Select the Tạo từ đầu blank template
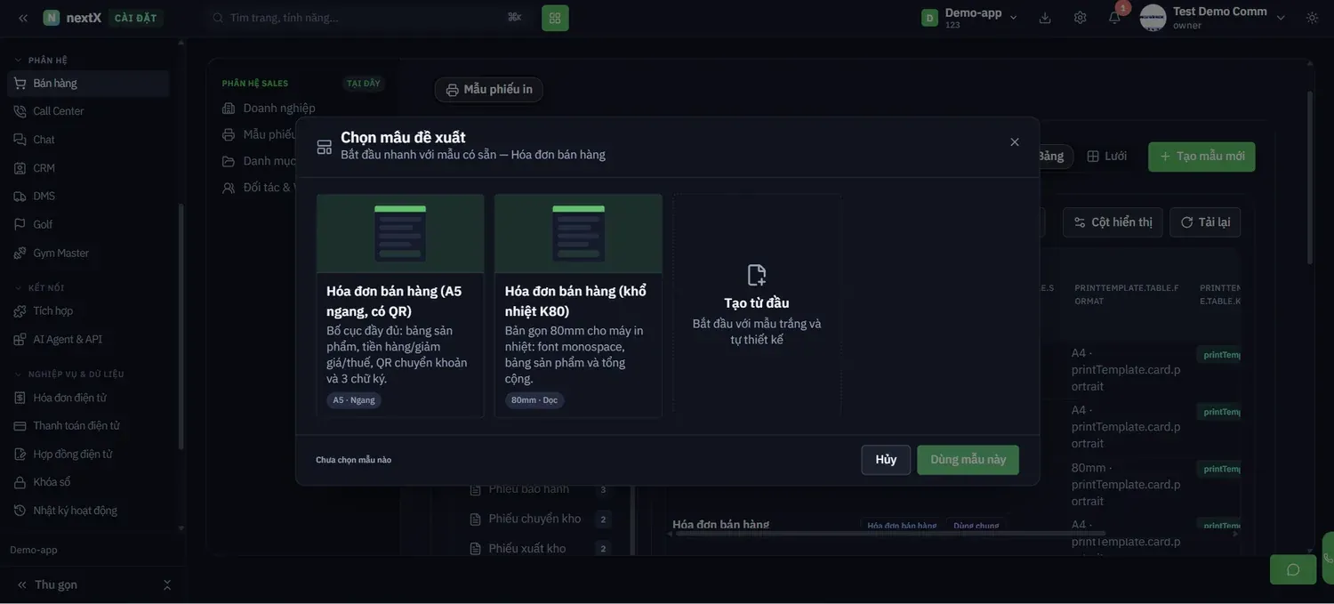 click(757, 305)
